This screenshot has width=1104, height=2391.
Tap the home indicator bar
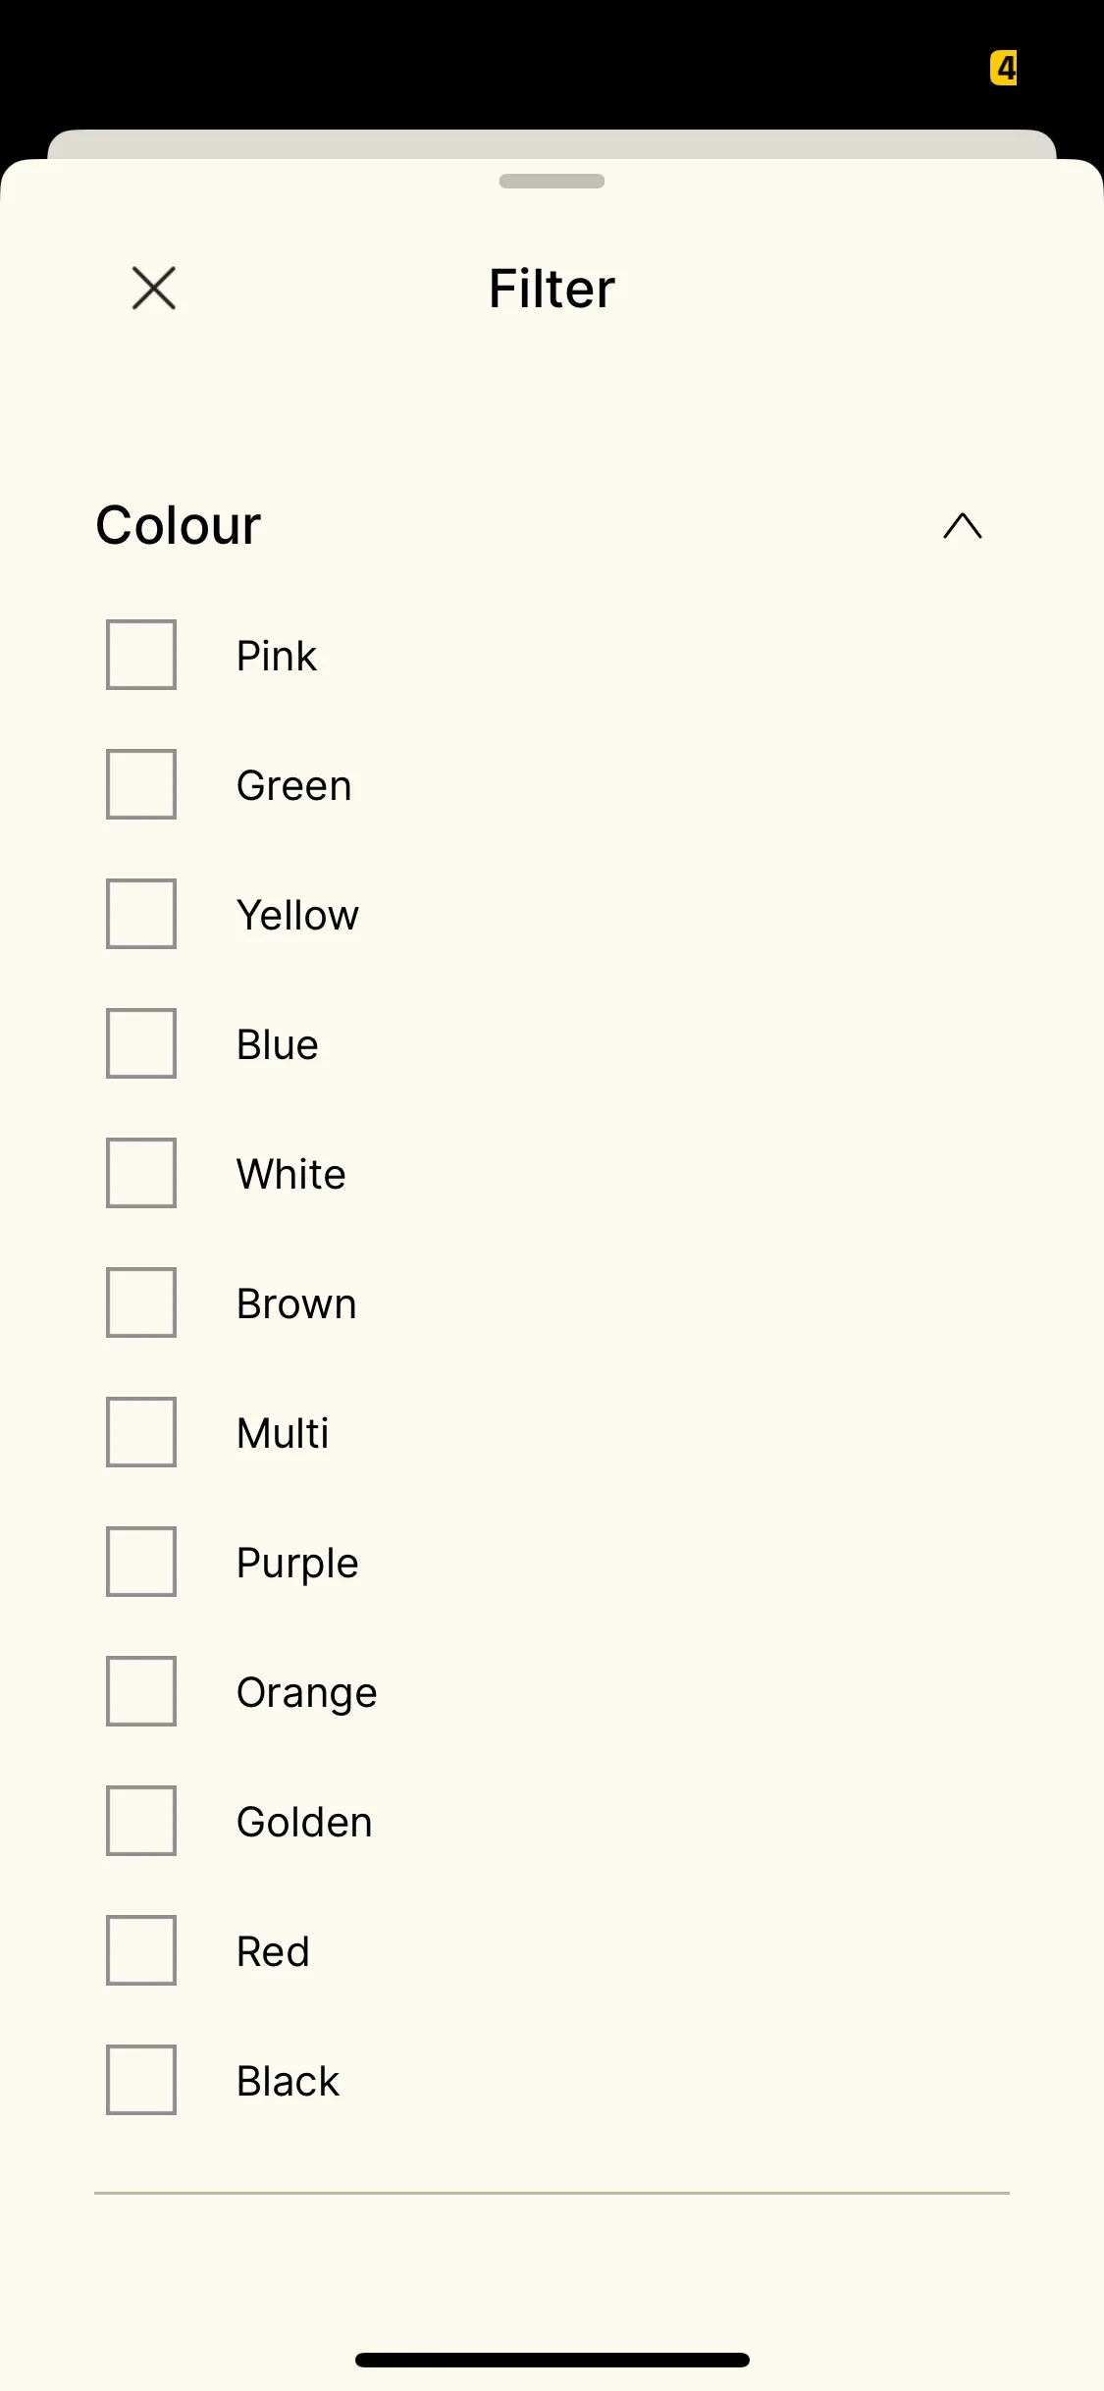[x=552, y=2360]
